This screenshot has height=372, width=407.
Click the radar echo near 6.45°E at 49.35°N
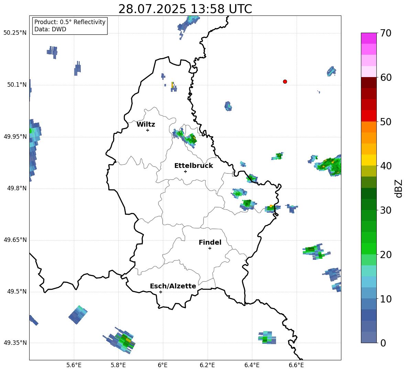[267, 338]
